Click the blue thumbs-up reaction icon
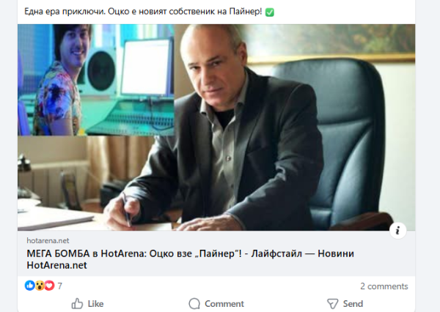 (30, 286)
